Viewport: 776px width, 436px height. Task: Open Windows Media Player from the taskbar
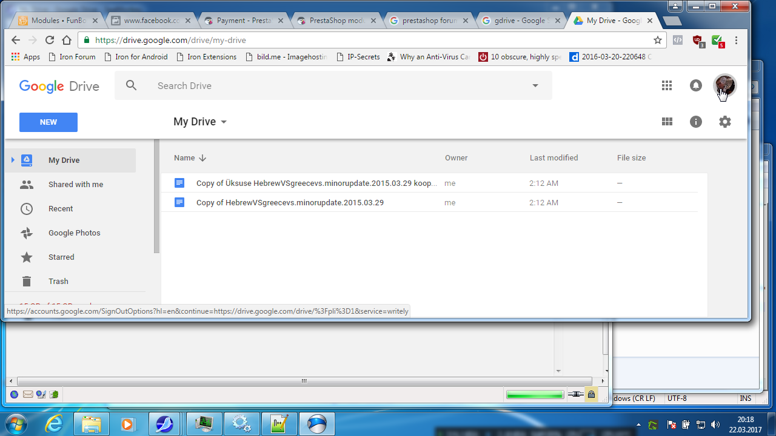[x=128, y=423]
